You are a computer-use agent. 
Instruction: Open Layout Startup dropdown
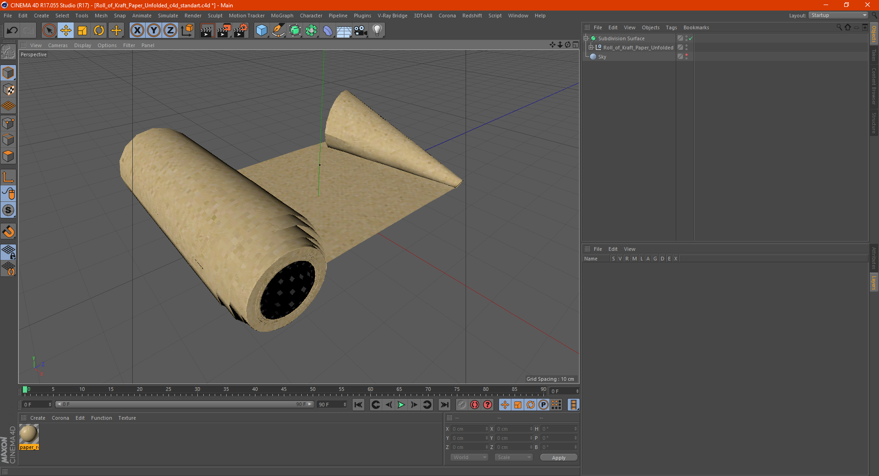[838, 15]
